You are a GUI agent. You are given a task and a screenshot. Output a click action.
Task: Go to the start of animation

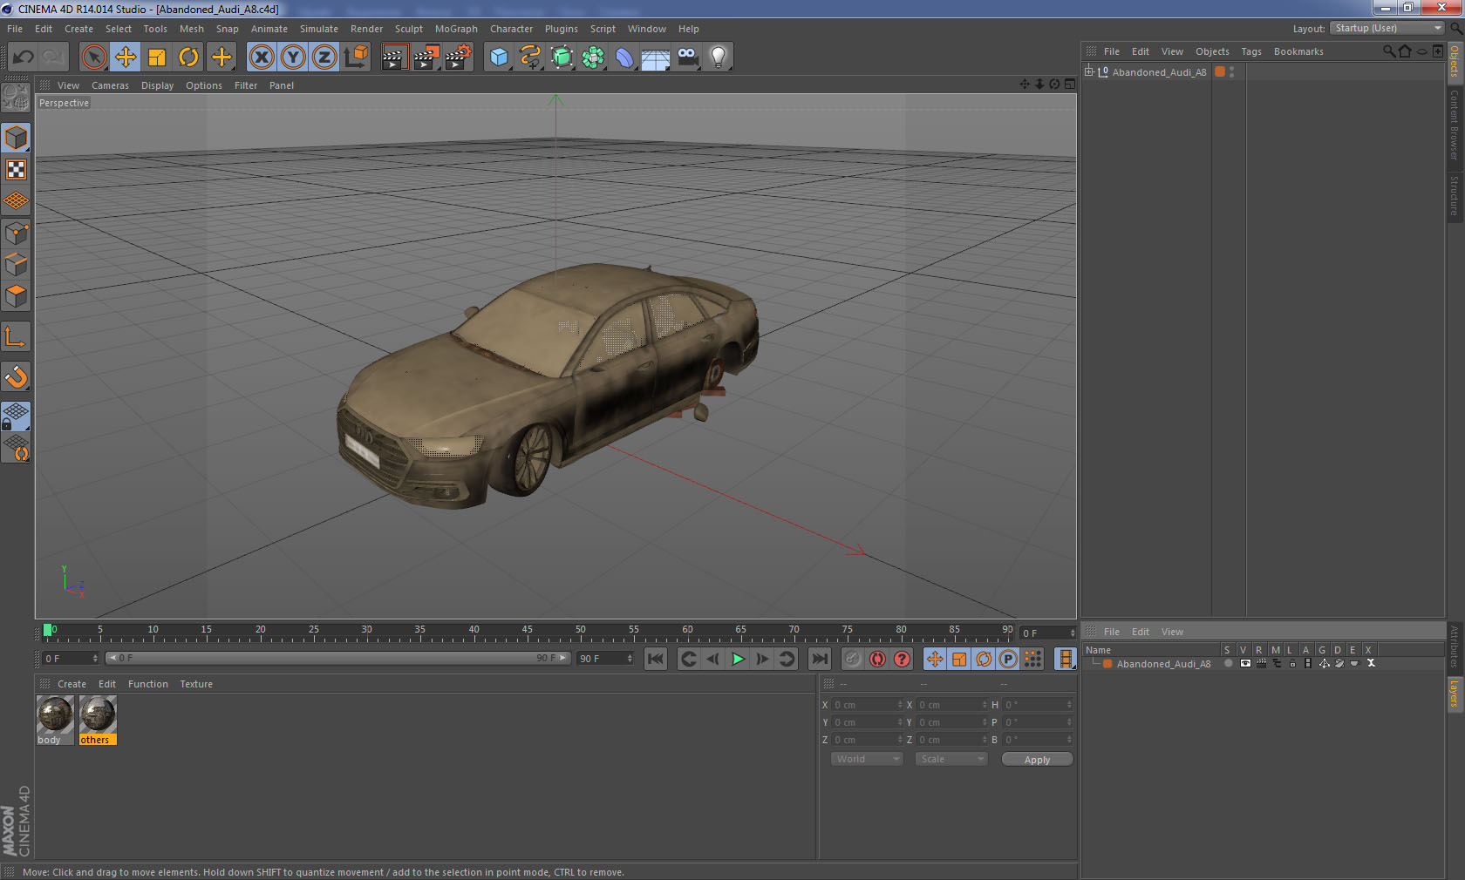coord(656,659)
